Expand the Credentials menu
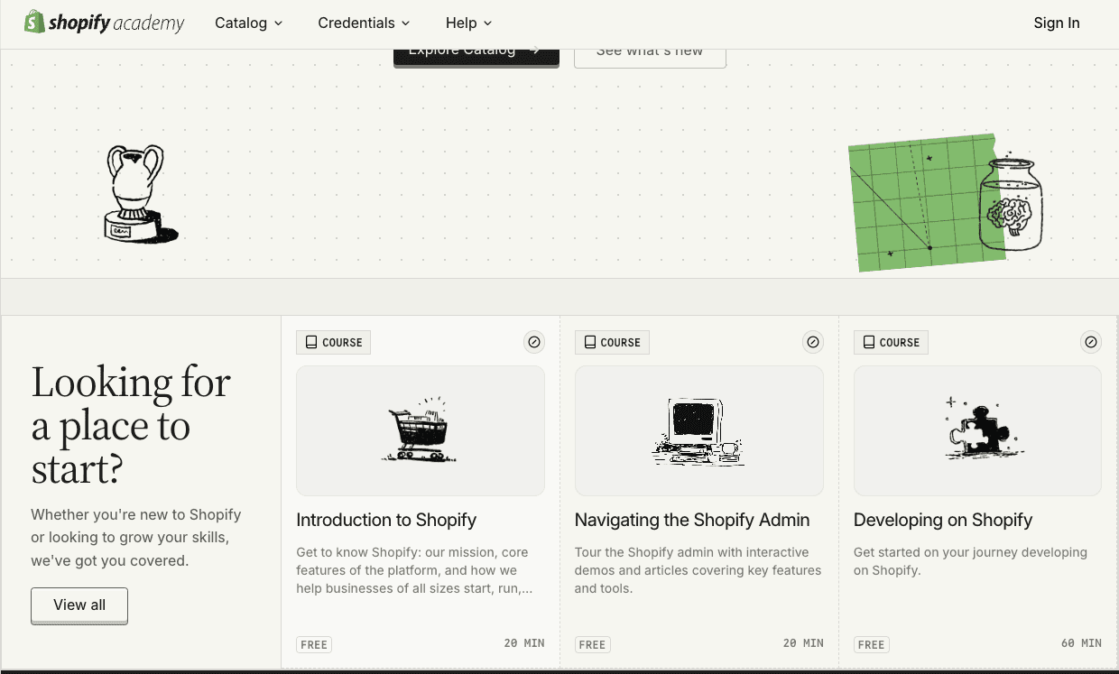1119x674 pixels. pyautogui.click(x=364, y=23)
